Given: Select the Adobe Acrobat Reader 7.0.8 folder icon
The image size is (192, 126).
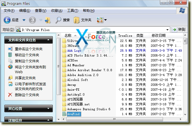Looking at the screenshot, I should [64, 70].
